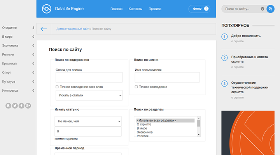The image size is (280, 155).
Task: Open the VK social icon
Action: (8, 106)
